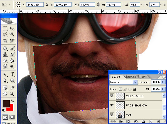Select the Paint Bucket tool
The image size is (167, 124).
pos(12,61)
